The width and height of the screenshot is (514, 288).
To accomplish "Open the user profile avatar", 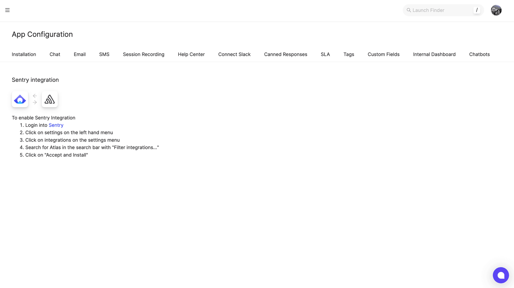I will (496, 10).
